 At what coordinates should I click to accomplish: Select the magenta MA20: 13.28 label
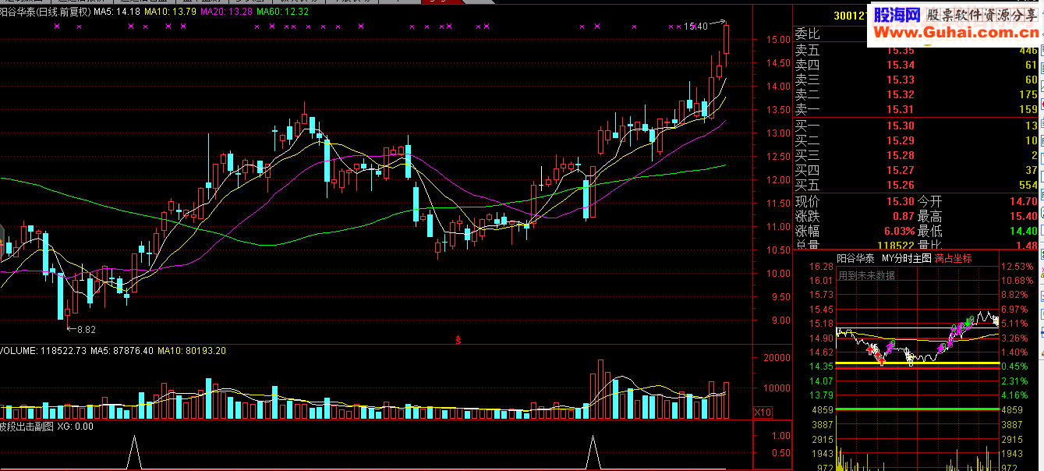227,12
